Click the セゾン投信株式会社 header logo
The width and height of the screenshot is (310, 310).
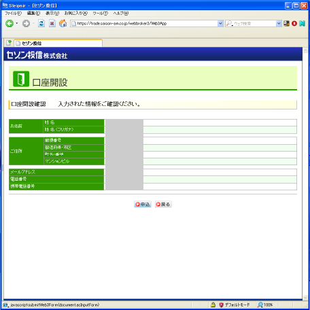pyautogui.click(x=37, y=55)
